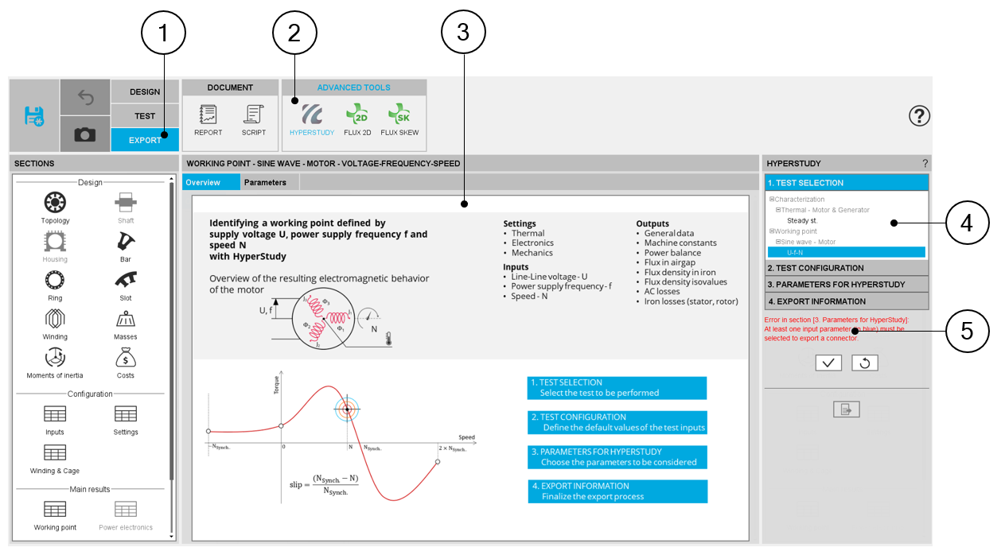The image size is (1005, 555).
Task: Open the Masses section
Action: click(x=126, y=324)
